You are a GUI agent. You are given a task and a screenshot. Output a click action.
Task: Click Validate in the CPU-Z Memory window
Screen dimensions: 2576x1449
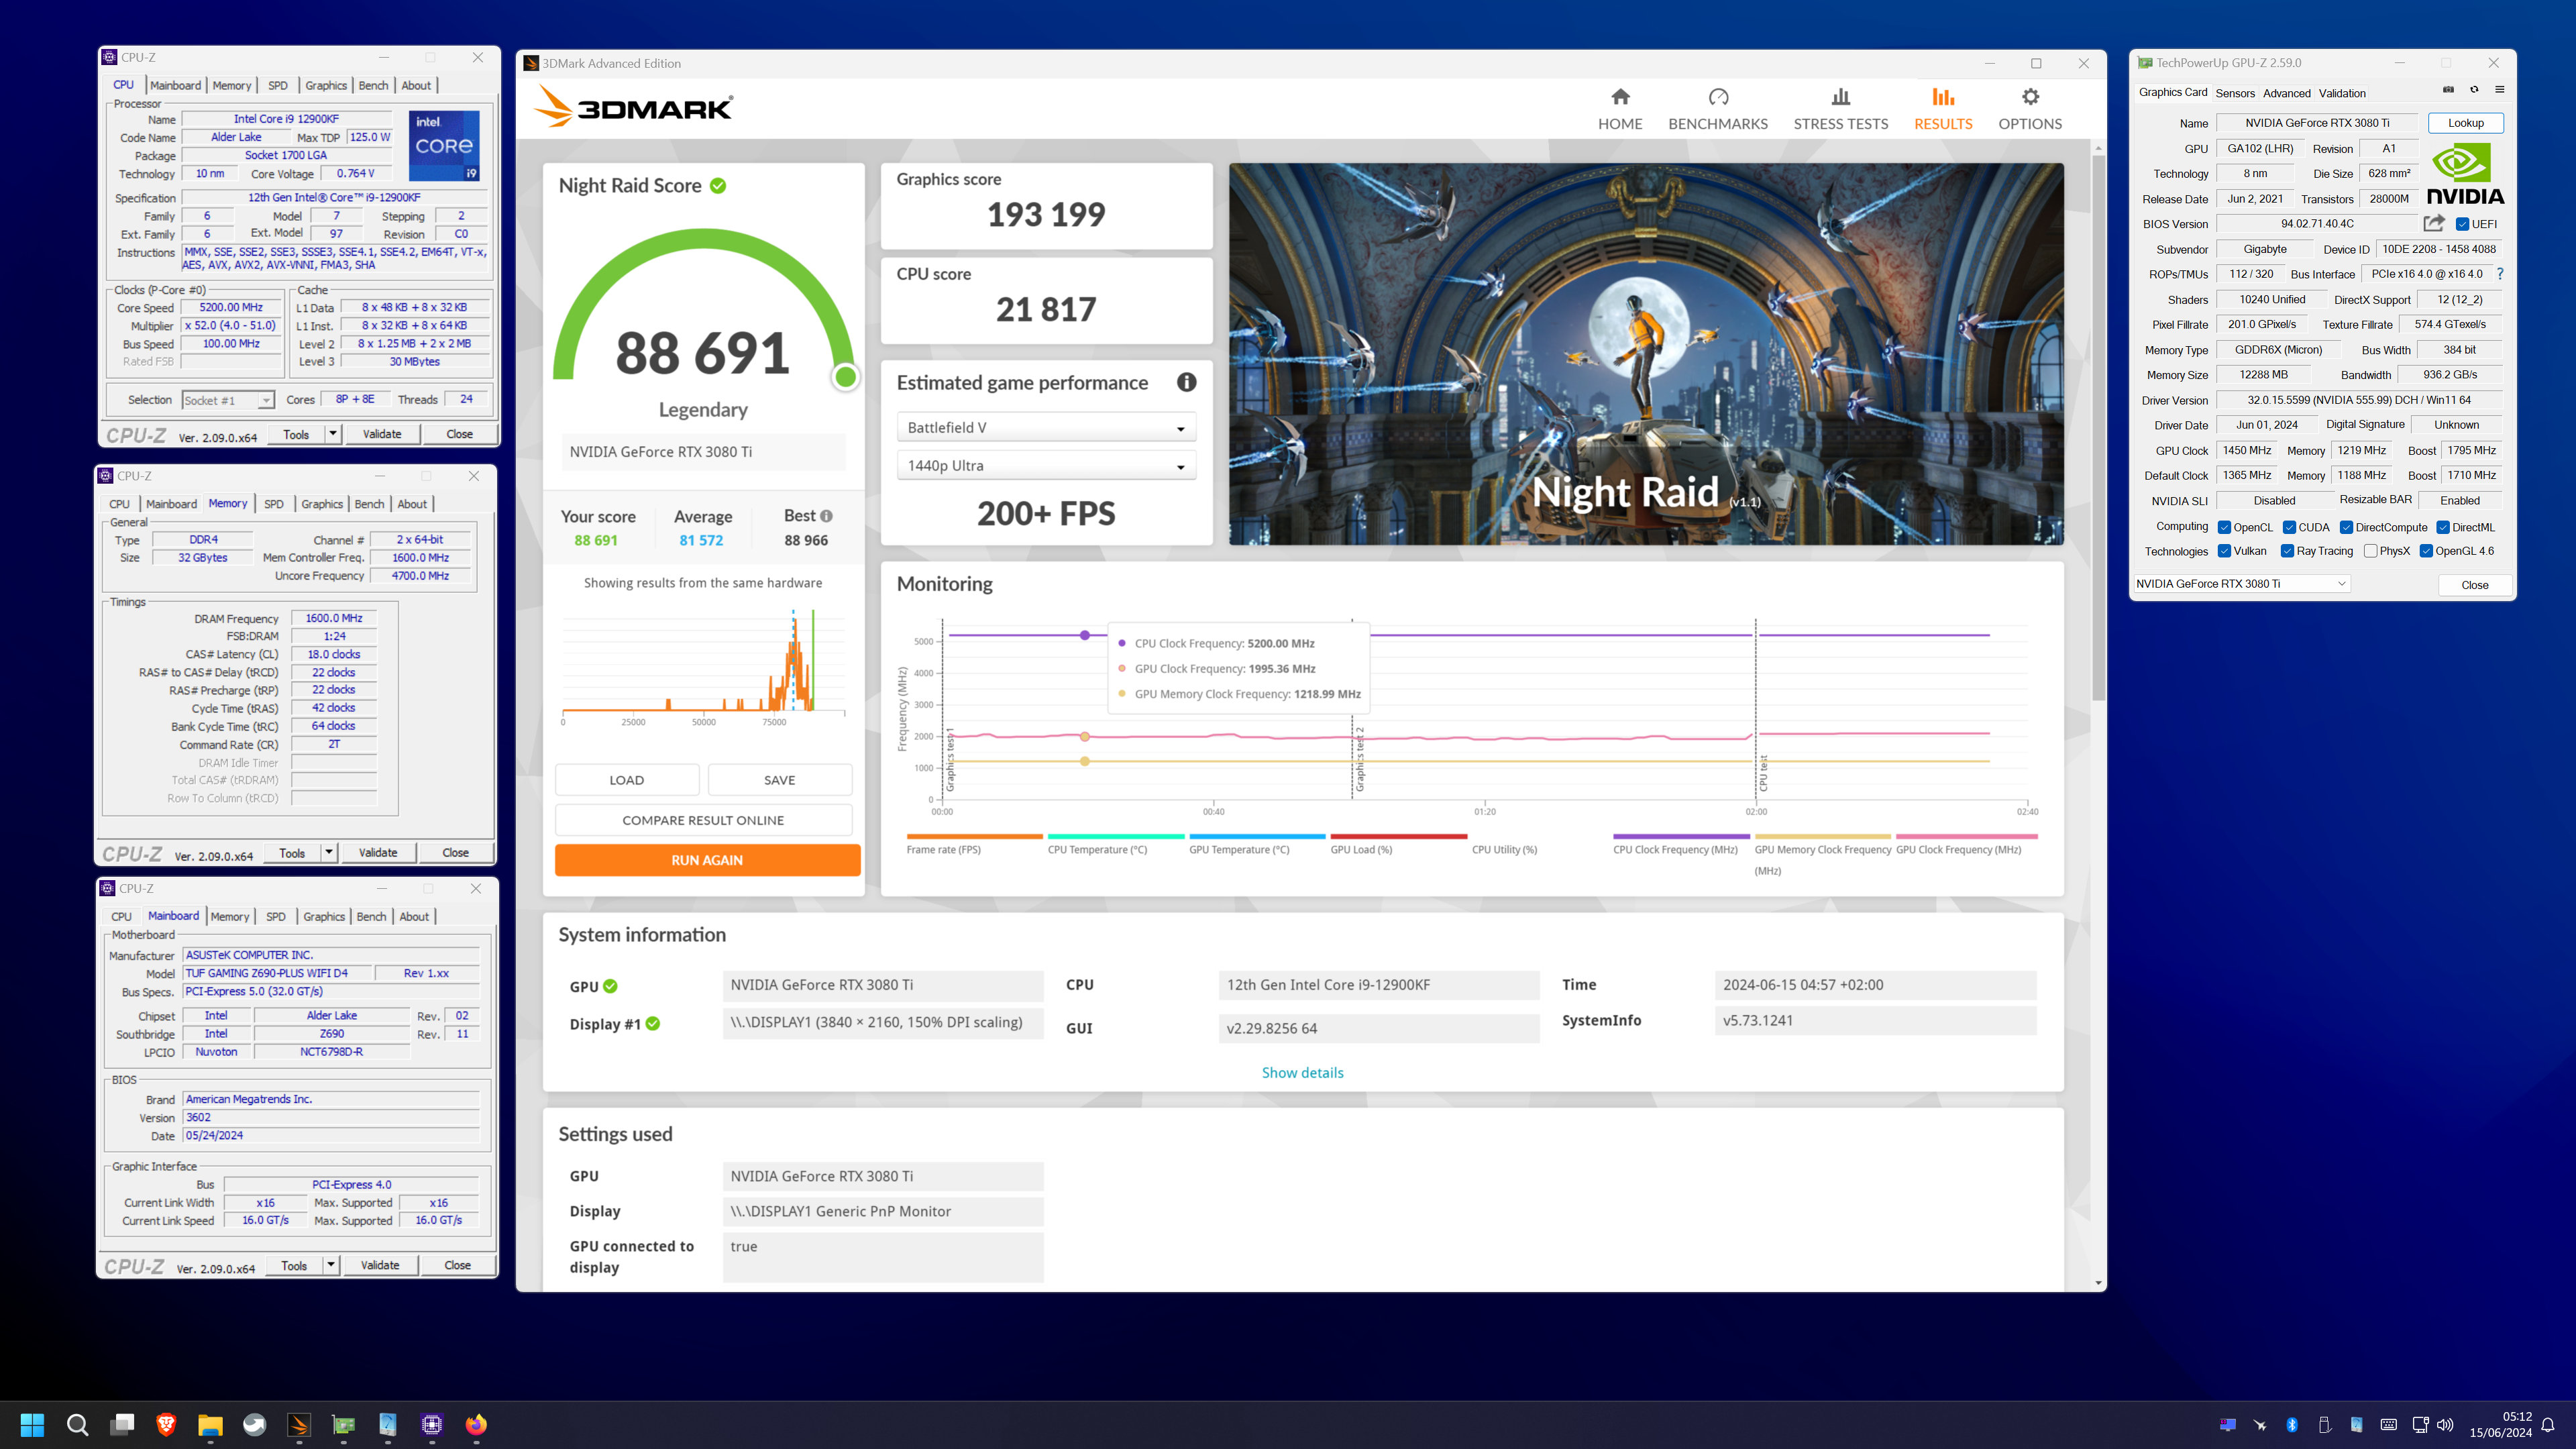click(x=378, y=853)
